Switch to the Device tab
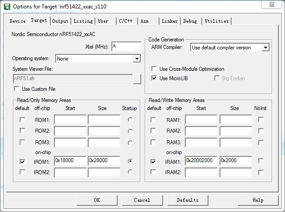285x212 pixels. tap(18, 21)
